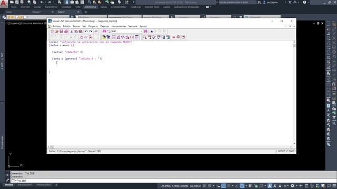Click the horizontal scrollbar thumb in editor
337x189 pixels.
tap(52, 147)
